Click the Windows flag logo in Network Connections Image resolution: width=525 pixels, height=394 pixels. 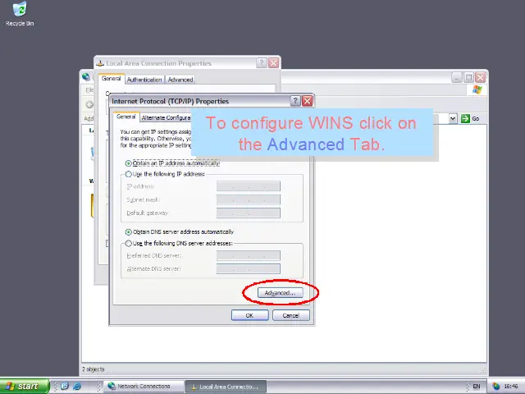click(x=477, y=89)
